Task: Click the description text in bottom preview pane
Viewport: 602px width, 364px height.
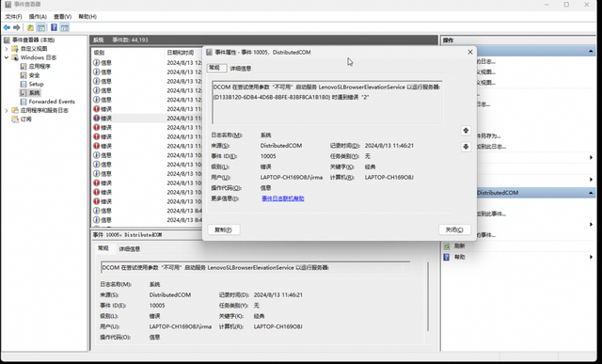Action: [x=215, y=268]
